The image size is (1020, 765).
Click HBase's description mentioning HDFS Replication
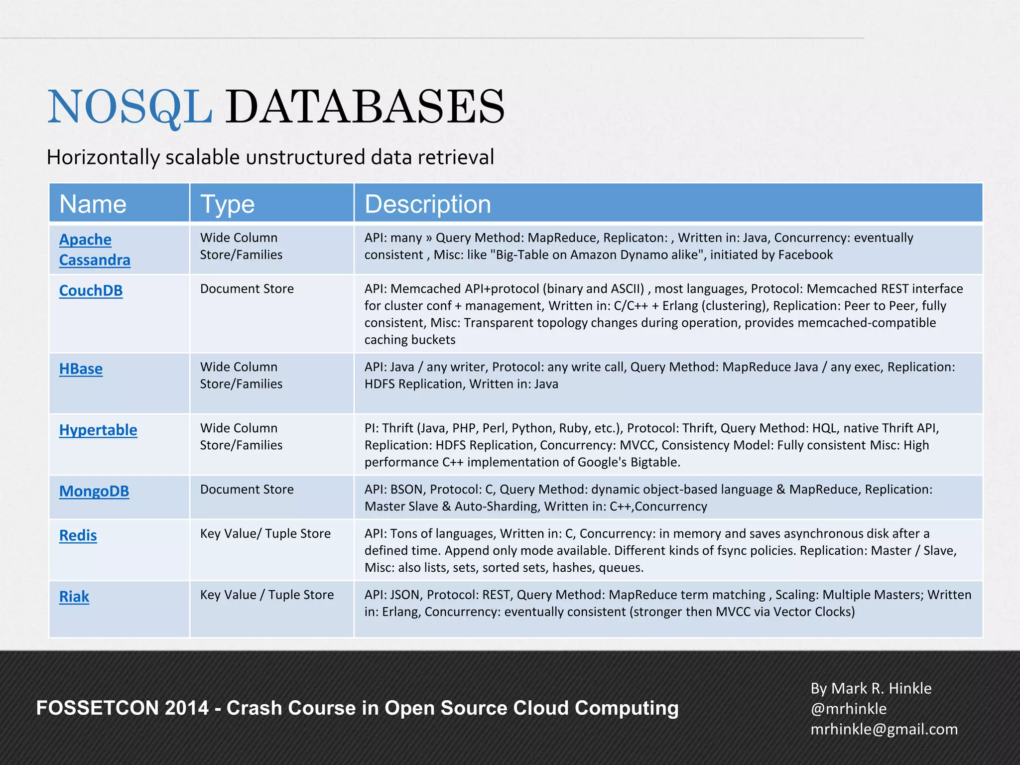(x=668, y=383)
